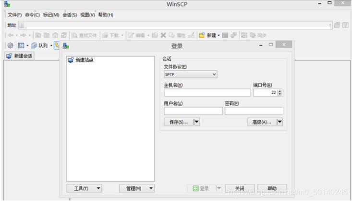
Task: Click the open in PuTTY icon
Action: click(234, 35)
